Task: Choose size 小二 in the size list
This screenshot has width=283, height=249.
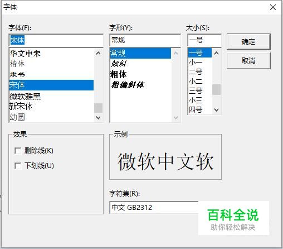Action: pos(200,82)
